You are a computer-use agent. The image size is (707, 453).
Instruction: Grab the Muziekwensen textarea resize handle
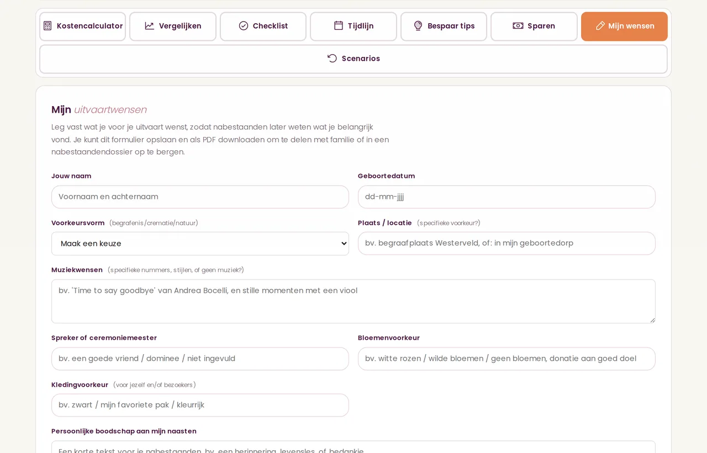(652, 319)
